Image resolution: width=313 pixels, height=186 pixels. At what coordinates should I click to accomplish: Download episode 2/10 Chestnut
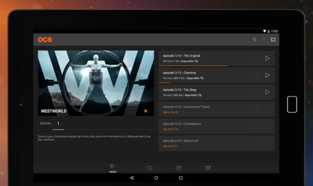click(x=257, y=75)
